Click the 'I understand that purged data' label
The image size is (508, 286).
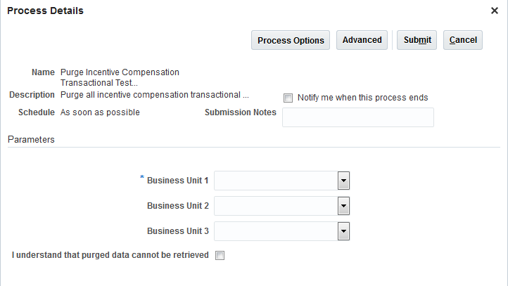click(110, 255)
